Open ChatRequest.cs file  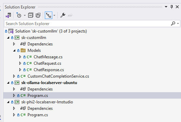[x=47, y=63]
